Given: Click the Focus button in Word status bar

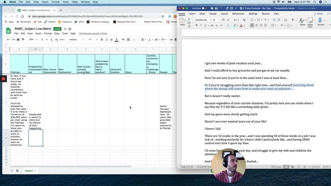Looking at the screenshot, I should point(276,167).
